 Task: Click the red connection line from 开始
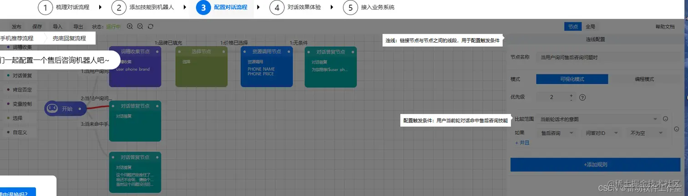98,108
